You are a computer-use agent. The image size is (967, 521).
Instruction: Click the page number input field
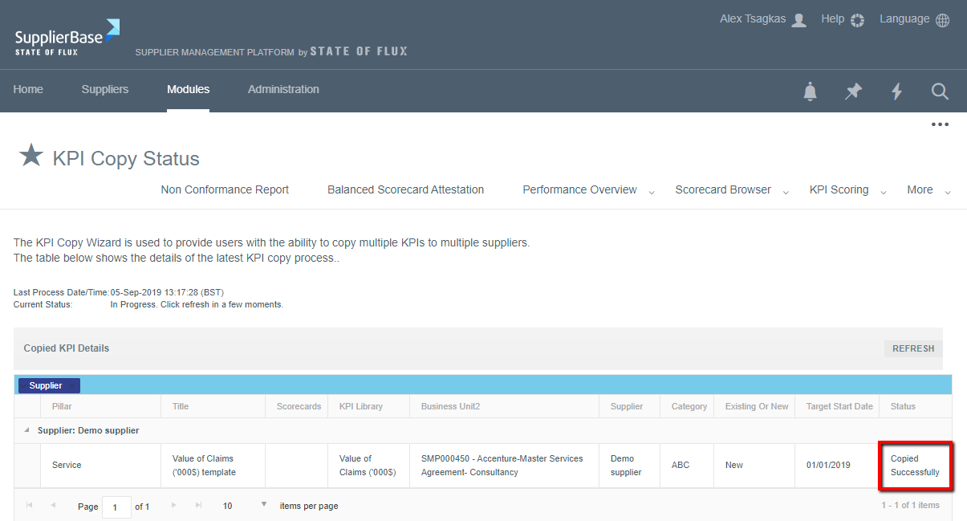(x=116, y=507)
